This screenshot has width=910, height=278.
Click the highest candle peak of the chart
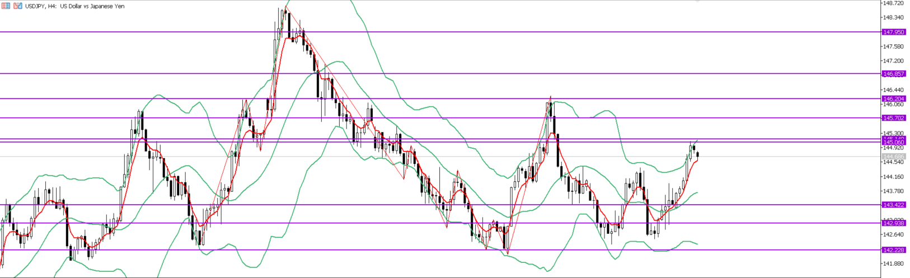[x=285, y=8]
